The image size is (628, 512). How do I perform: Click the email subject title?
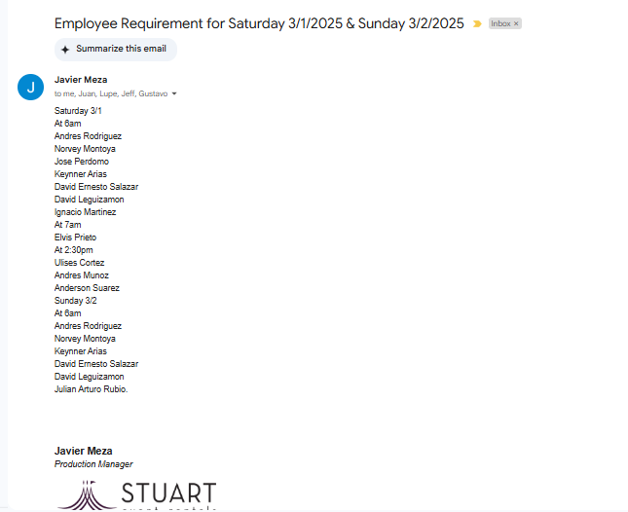tap(259, 23)
